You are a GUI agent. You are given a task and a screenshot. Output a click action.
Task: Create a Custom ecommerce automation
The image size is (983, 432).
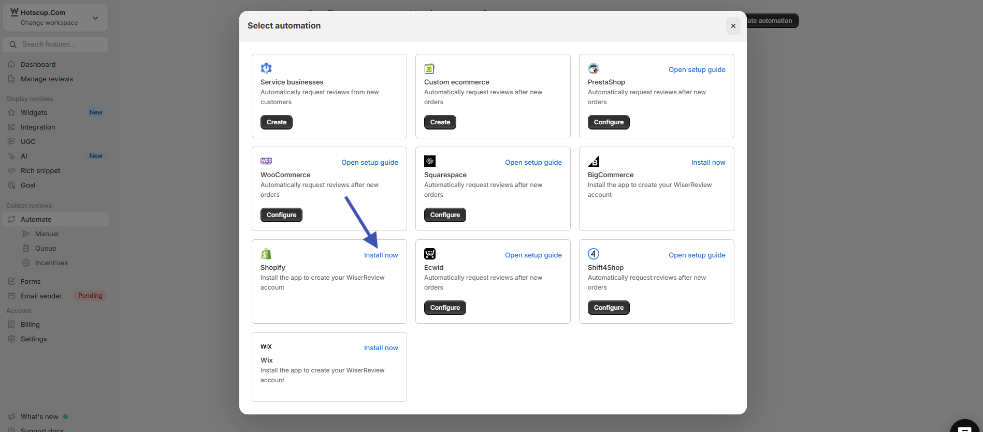point(440,122)
